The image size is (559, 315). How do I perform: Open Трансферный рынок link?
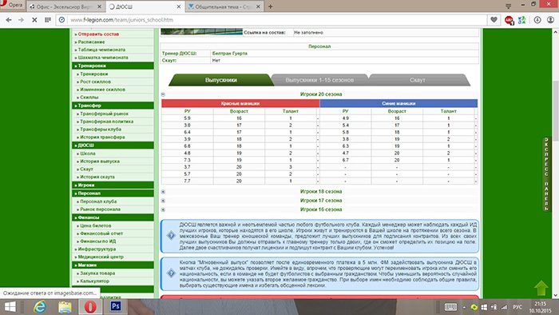click(x=104, y=114)
